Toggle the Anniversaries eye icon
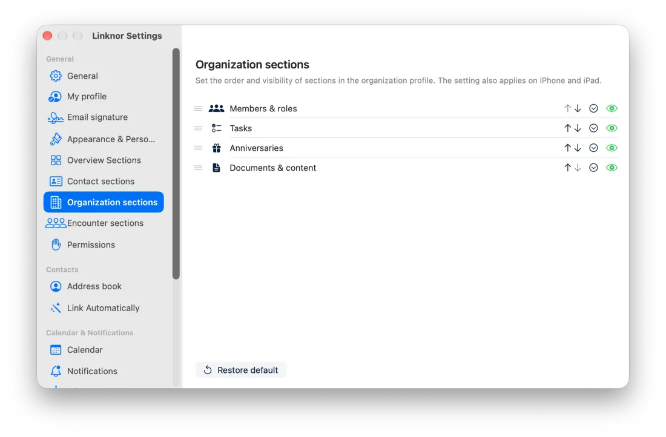 [x=612, y=148]
